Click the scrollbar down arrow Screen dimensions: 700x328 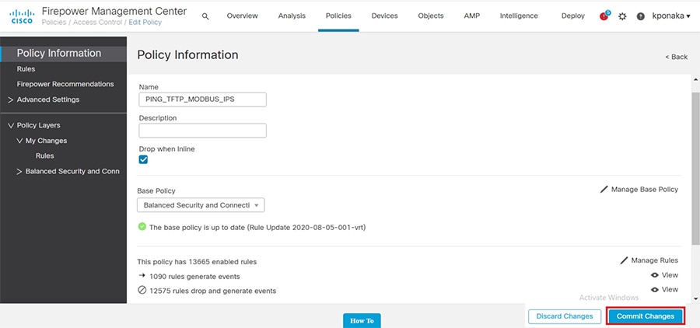tap(695, 299)
